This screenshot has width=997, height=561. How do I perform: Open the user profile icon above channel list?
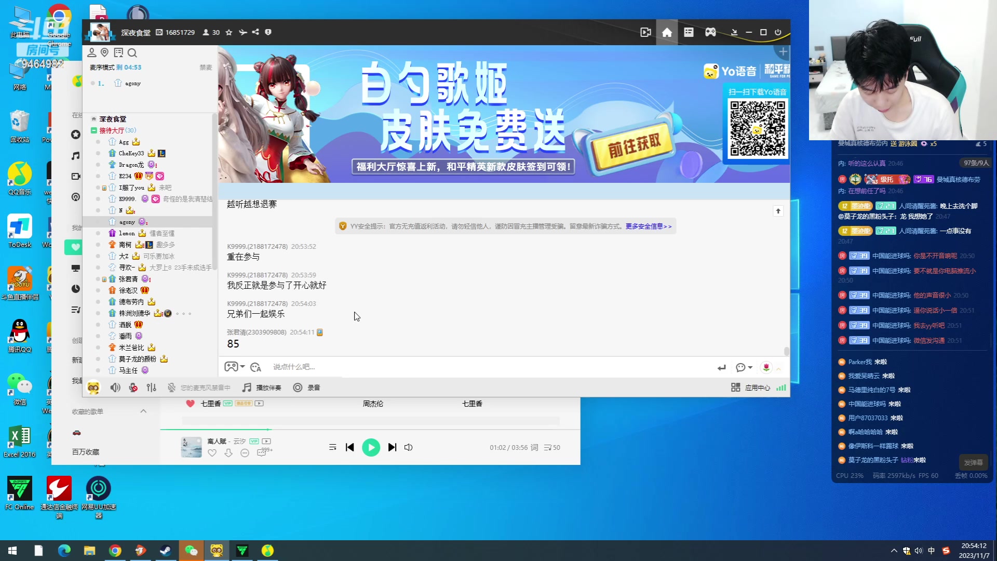point(92,52)
